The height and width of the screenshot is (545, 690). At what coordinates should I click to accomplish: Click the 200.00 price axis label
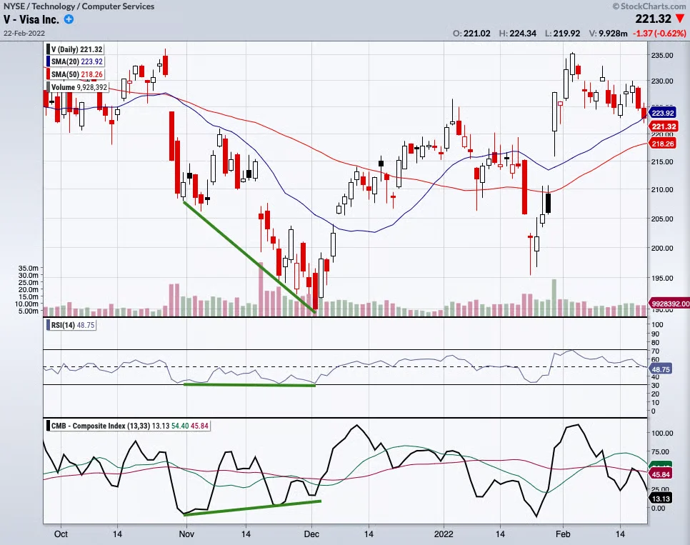662,249
